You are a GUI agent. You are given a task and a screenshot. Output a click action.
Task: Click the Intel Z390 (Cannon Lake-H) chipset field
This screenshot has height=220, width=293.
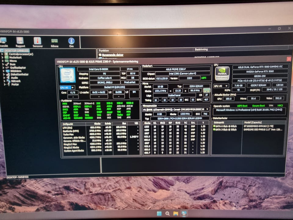point(183,74)
